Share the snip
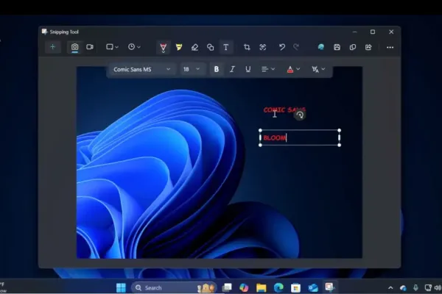The image size is (442, 294). coord(368,47)
